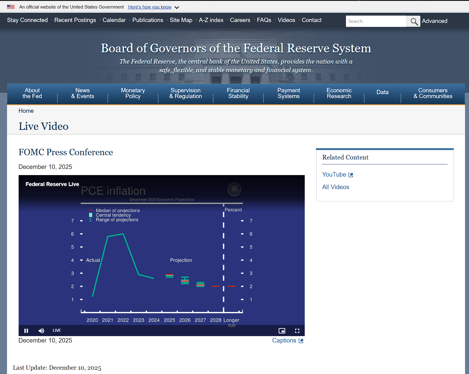
Task: Open the Economic Research menu
Action: click(x=339, y=93)
